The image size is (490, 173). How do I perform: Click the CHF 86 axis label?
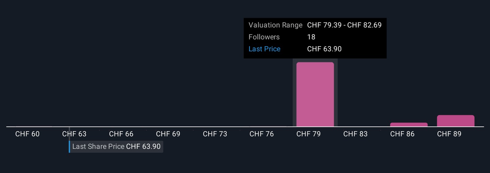click(x=402, y=134)
